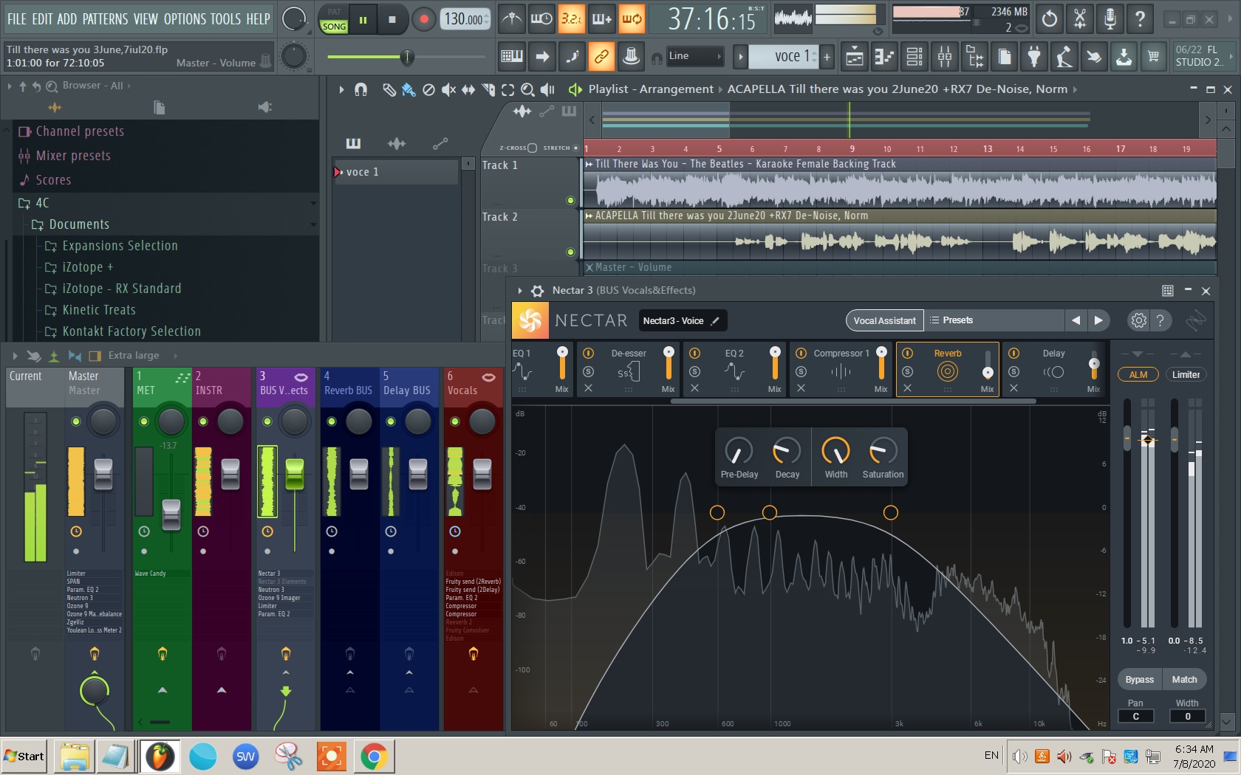Click the main volume slider in the top toolbar
Screen dimensions: 1241x775
[407, 57]
